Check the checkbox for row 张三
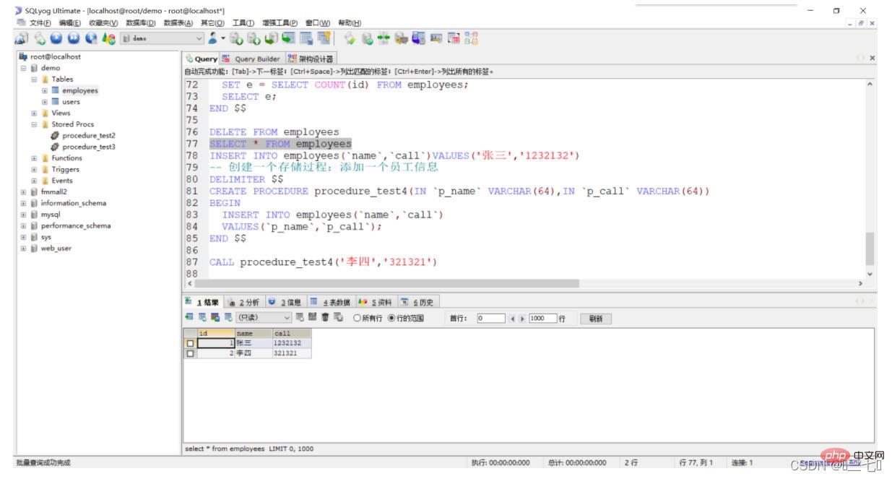Image resolution: width=892 pixels, height=479 pixels. (190, 343)
